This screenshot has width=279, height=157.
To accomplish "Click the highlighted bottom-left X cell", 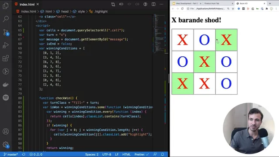I will [x=183, y=83].
